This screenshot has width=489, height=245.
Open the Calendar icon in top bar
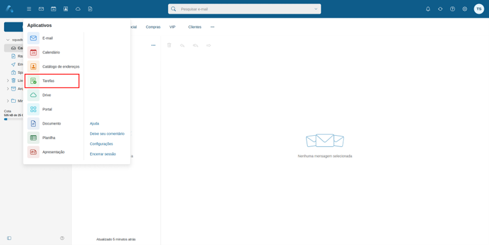[x=53, y=9]
